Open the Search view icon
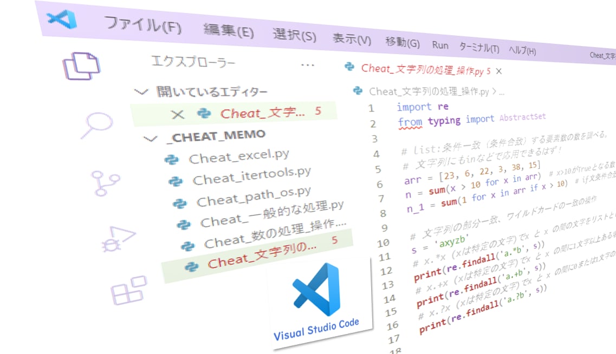This screenshot has width=616, height=354. coord(96,125)
